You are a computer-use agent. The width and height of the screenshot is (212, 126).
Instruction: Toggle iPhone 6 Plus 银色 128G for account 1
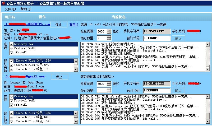(11, 61)
